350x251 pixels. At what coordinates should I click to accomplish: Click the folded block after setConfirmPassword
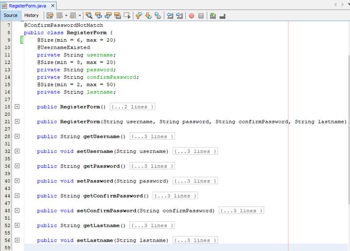point(242,211)
